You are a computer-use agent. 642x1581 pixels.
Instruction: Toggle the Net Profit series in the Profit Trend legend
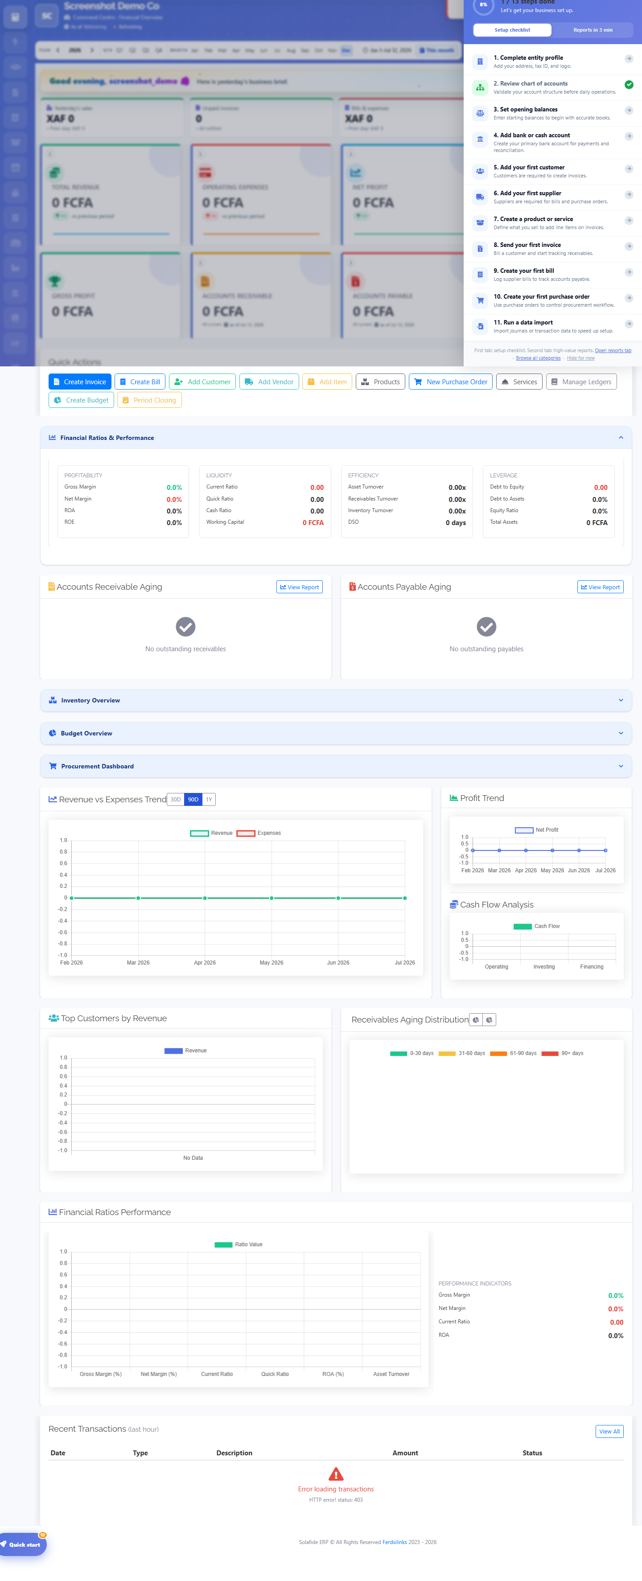pyautogui.click(x=536, y=830)
